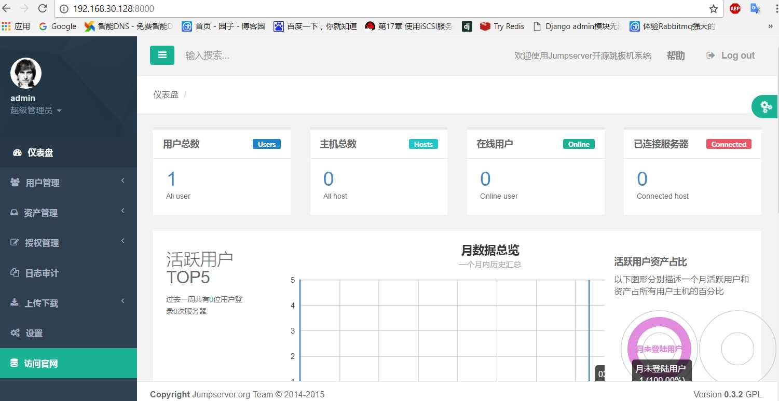Click the blue Users badge

coord(267,144)
